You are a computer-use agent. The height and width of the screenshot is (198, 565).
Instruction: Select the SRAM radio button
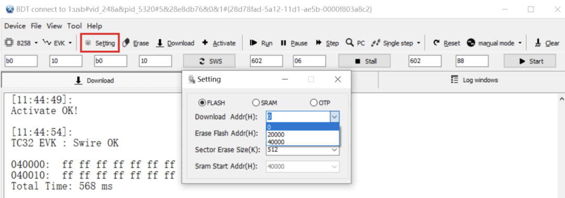coord(265,103)
